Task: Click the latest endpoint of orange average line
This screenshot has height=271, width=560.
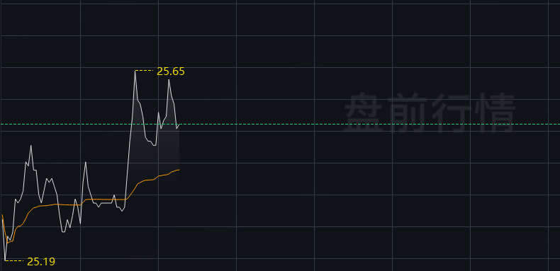Action: (179, 170)
